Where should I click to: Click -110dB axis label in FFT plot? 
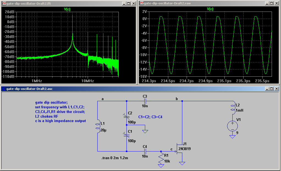pos(8,76)
